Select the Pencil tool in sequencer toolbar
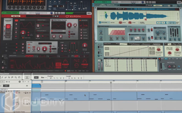182x113 pixels. (2, 77)
